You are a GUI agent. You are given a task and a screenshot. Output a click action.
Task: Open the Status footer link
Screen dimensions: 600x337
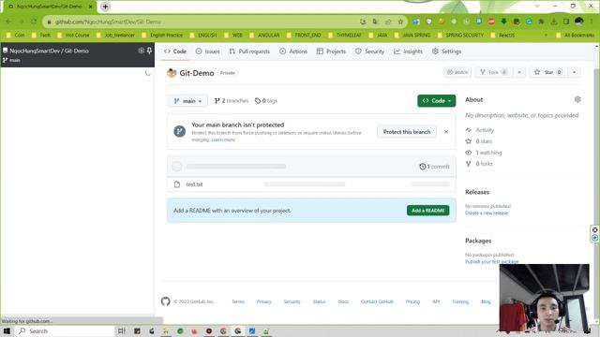coord(319,301)
